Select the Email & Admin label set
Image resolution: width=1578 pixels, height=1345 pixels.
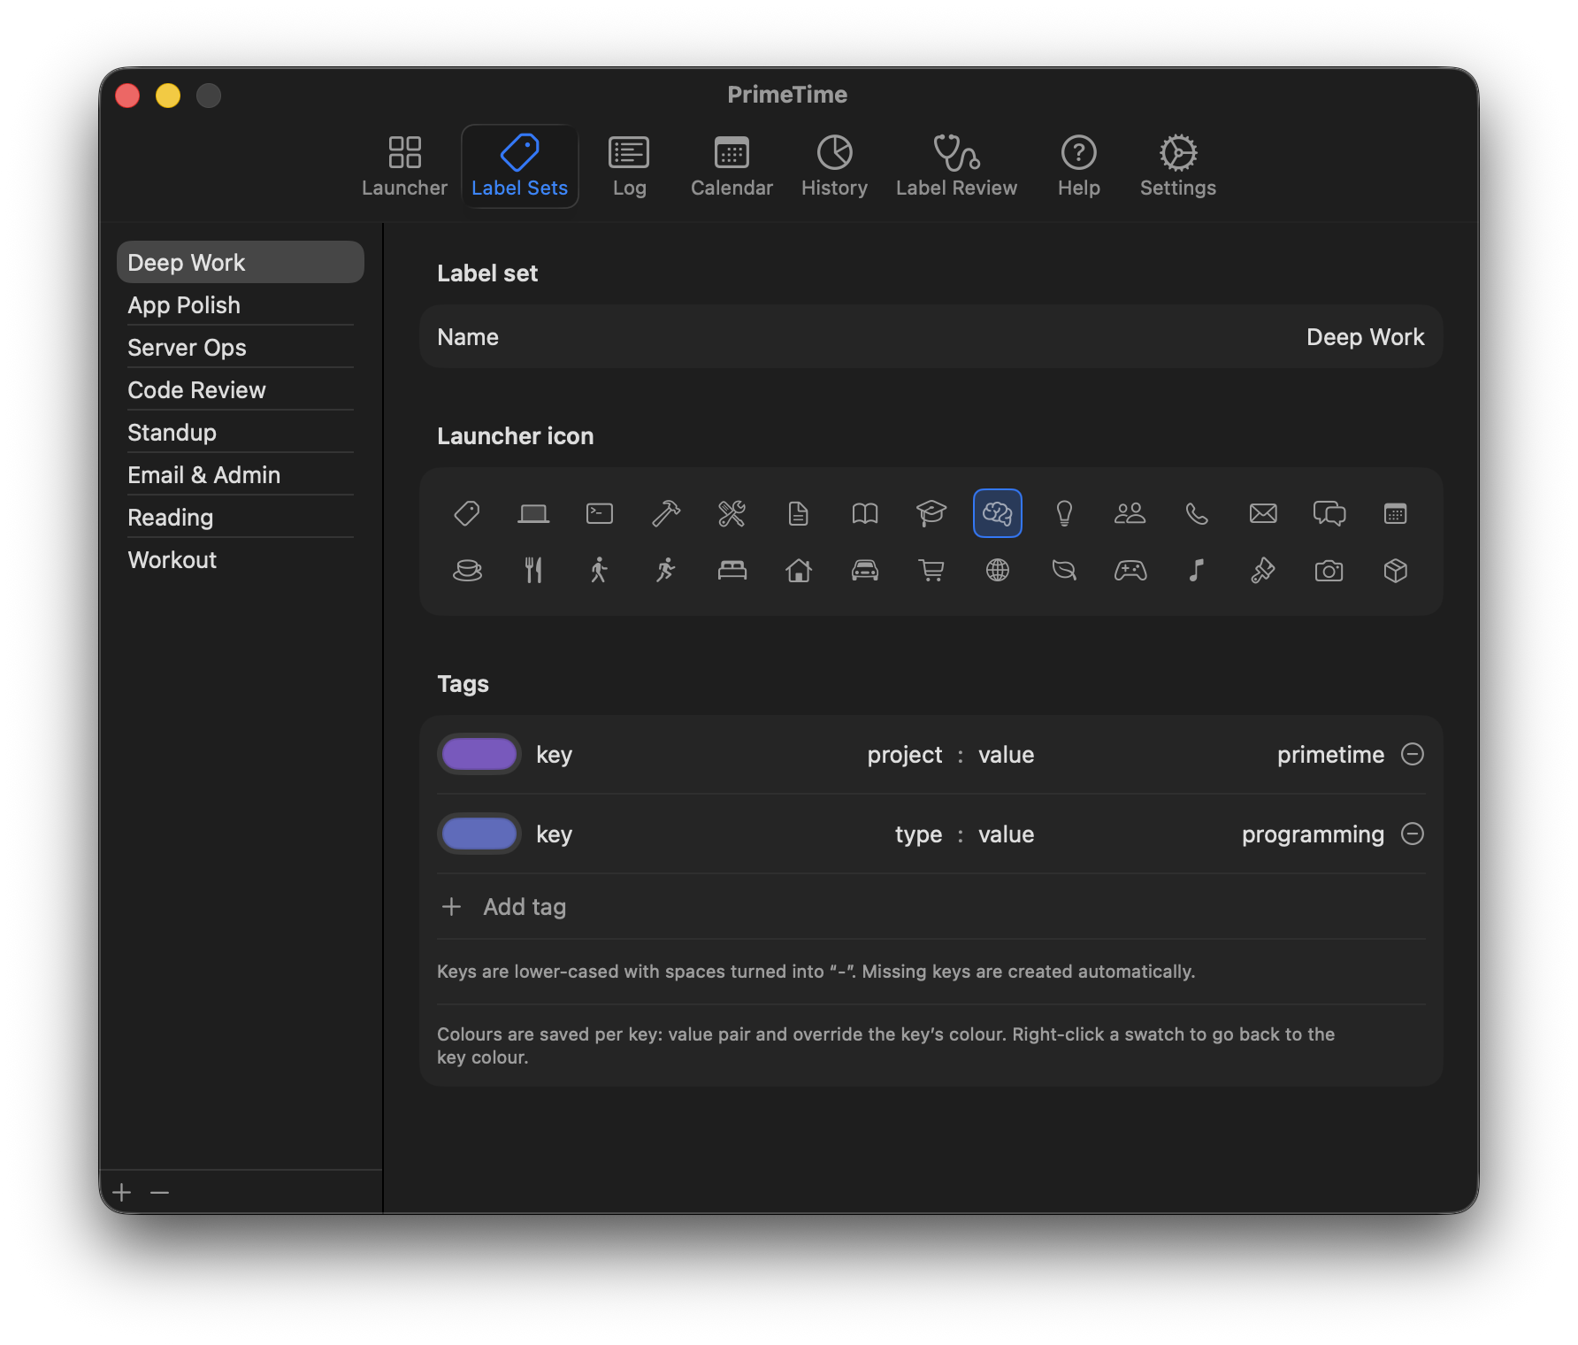(241, 474)
